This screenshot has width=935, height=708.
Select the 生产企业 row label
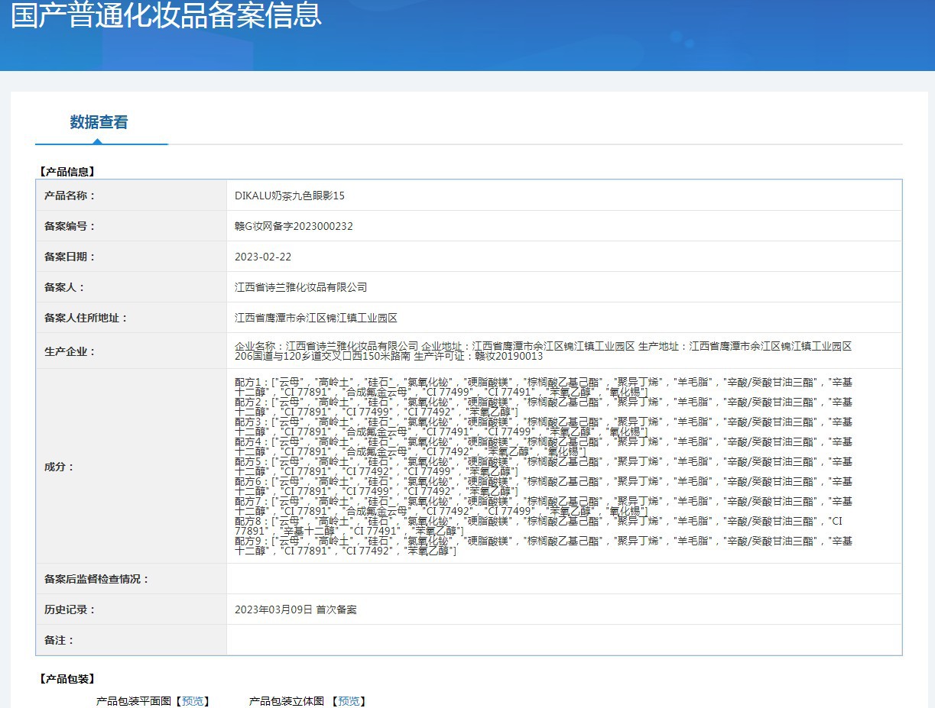tap(70, 351)
